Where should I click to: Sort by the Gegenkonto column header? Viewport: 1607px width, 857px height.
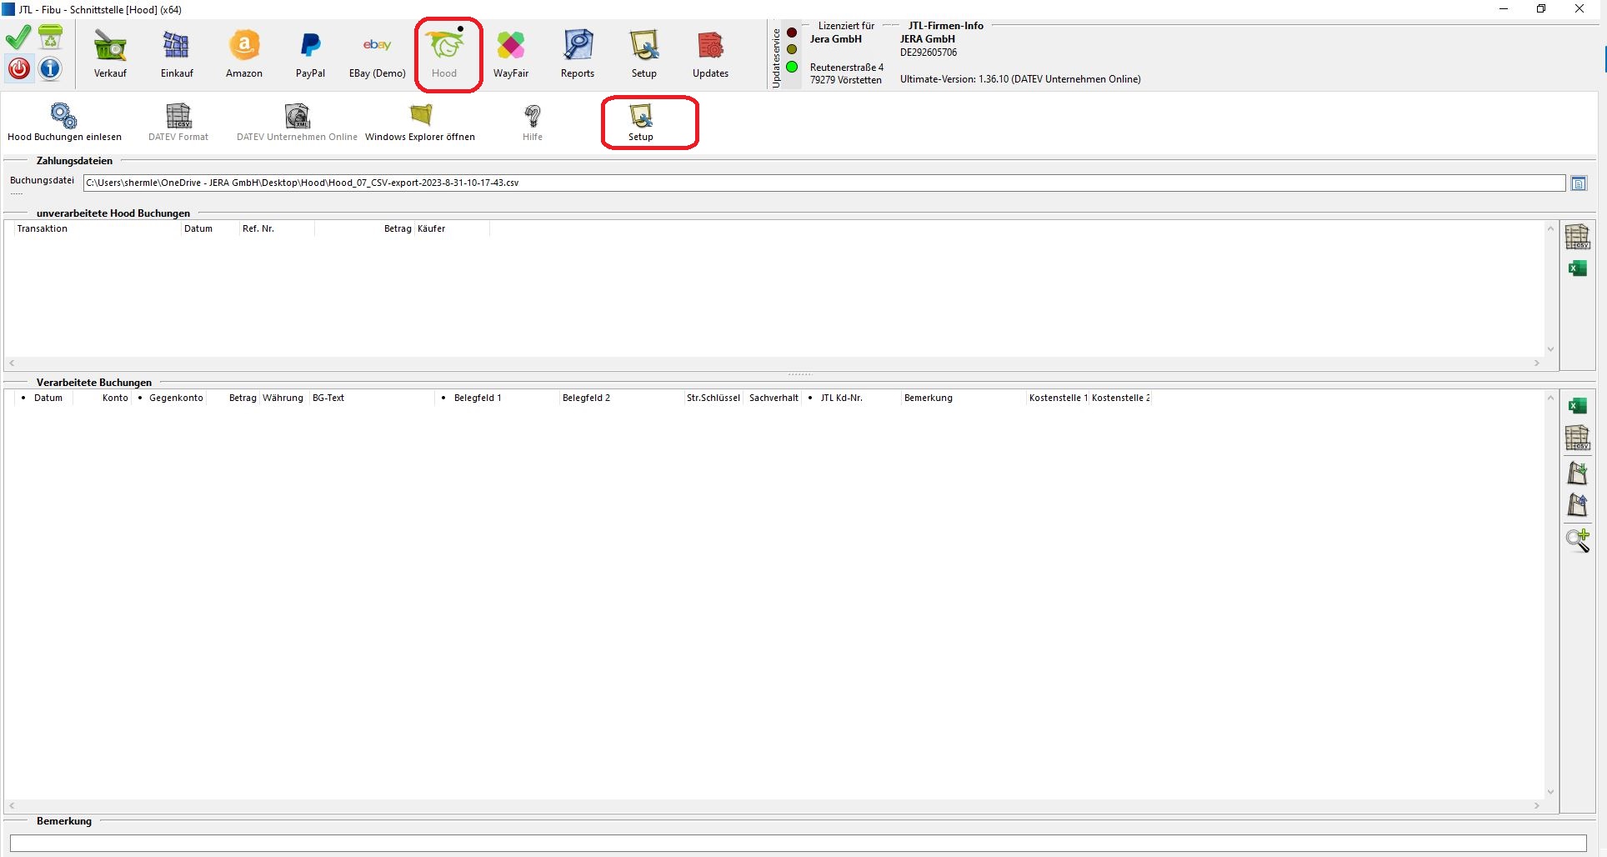point(176,398)
